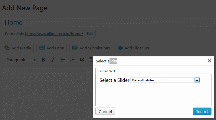Click the Add Form icon
Image resolution: width=216 pixels, height=120 pixels.
tap(42, 48)
